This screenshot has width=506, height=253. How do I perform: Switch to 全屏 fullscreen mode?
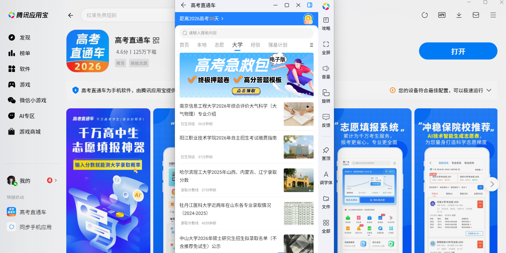(326, 48)
